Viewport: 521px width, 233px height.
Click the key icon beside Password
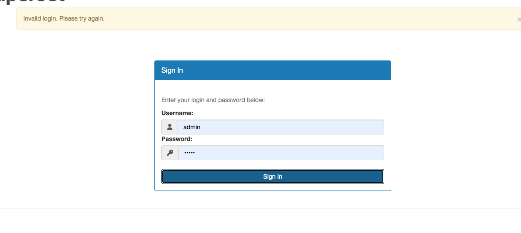pos(170,153)
